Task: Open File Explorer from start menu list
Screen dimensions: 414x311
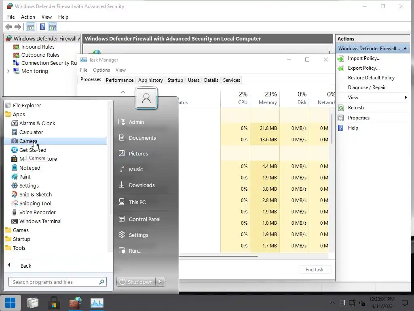Action: 27,106
